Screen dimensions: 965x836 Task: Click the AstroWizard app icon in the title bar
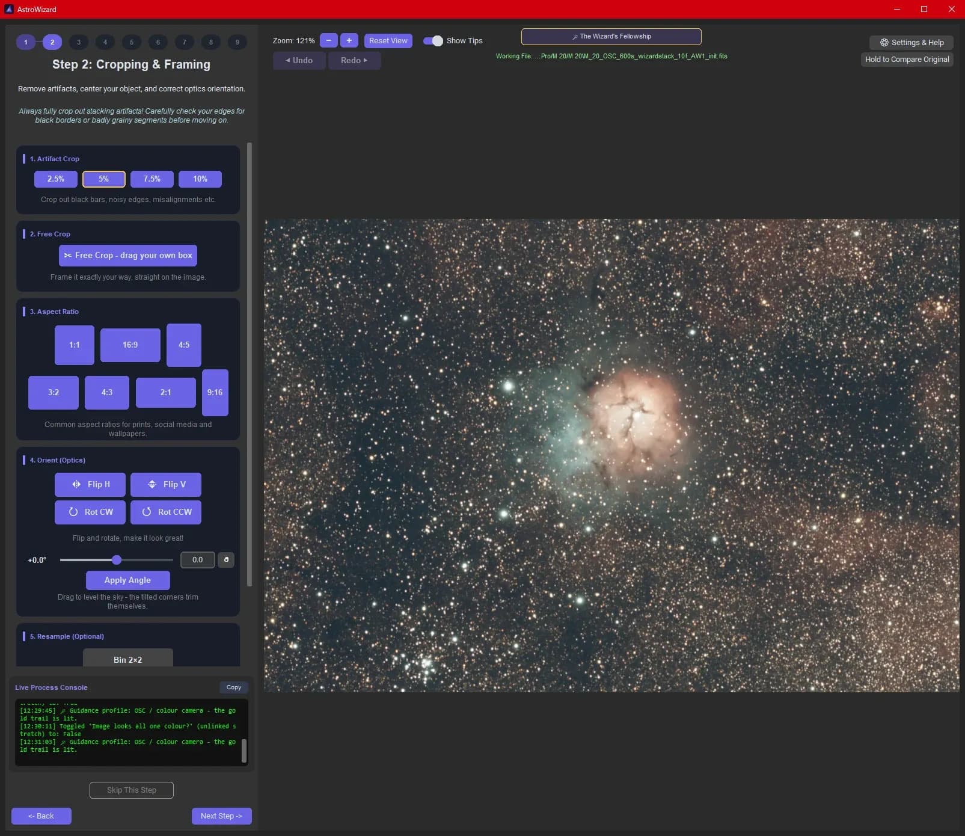[8, 9]
